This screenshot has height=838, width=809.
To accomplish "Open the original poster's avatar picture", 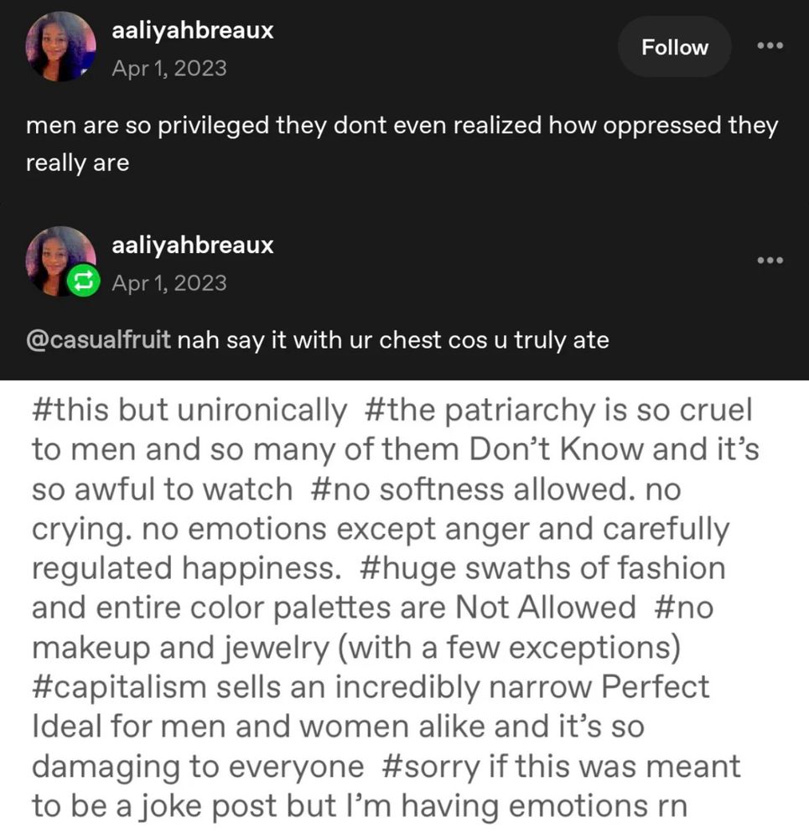I will tap(60, 47).
